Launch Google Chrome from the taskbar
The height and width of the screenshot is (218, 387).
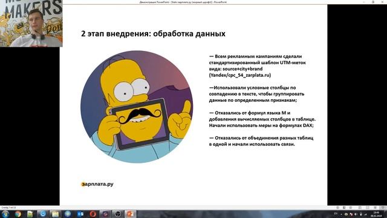pos(18,214)
